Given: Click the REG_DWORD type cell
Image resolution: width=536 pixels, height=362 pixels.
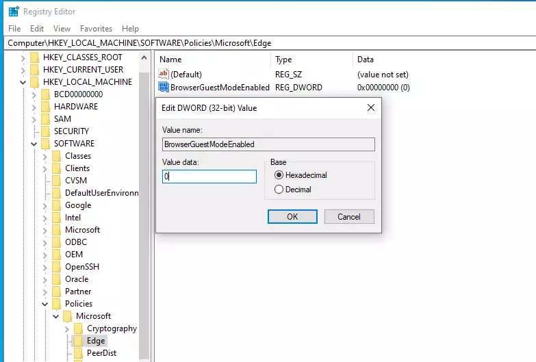Looking at the screenshot, I should (x=298, y=88).
